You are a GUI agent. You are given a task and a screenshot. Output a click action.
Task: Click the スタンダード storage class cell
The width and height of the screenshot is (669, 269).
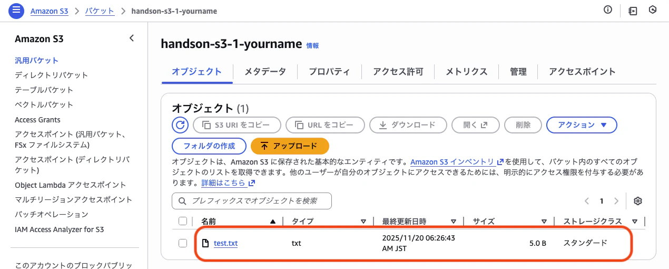585,243
